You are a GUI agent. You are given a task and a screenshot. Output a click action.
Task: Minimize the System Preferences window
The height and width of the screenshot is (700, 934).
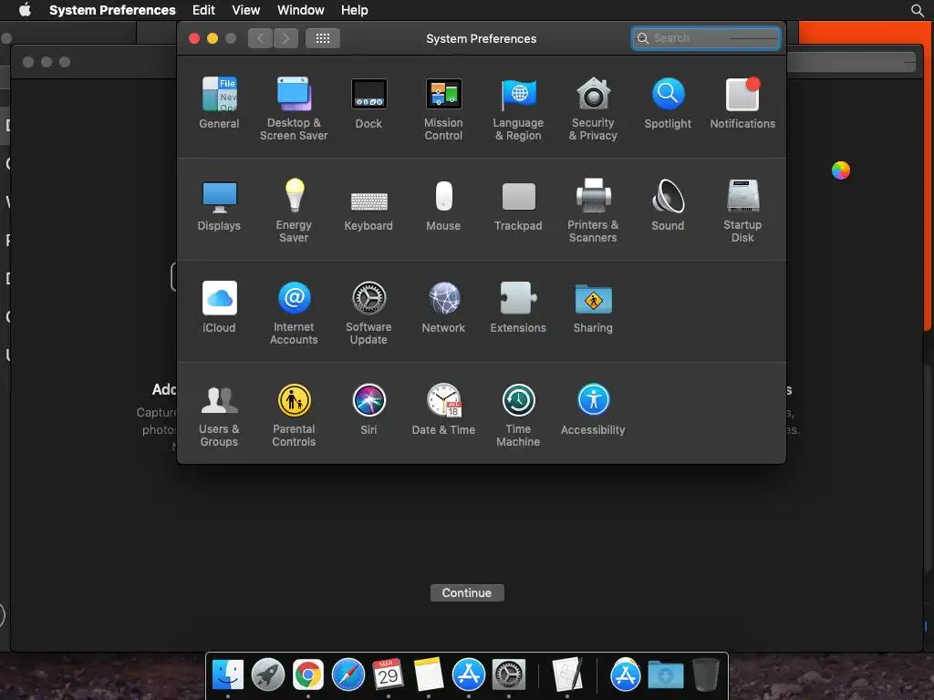pyautogui.click(x=212, y=38)
